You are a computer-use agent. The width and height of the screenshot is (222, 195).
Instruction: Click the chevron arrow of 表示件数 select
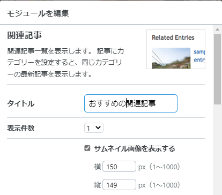coord(98,127)
